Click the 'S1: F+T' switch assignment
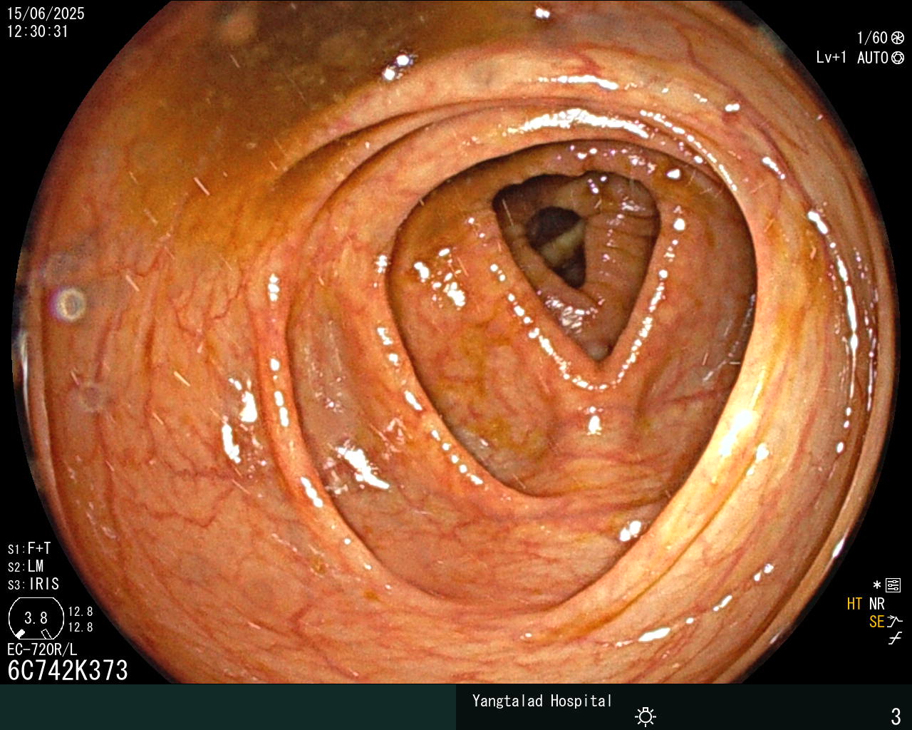The image size is (912, 730). 29,548
